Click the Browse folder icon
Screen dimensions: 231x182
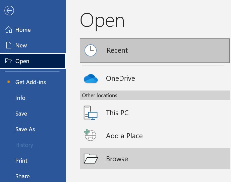(x=90, y=159)
